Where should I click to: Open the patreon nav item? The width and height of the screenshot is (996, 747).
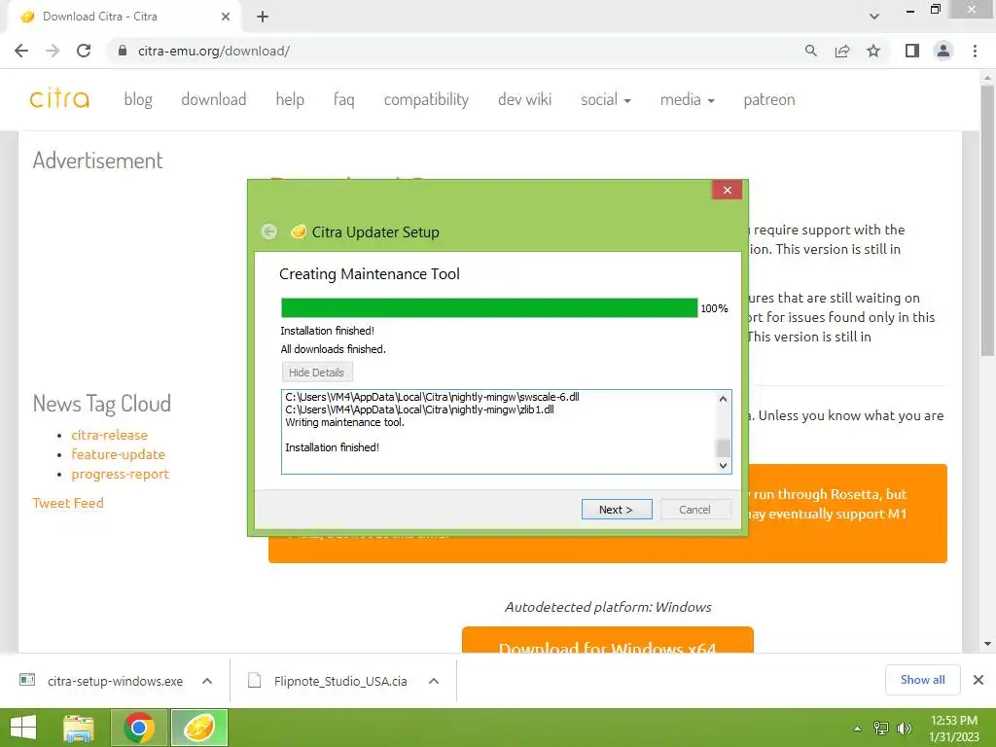point(769,100)
